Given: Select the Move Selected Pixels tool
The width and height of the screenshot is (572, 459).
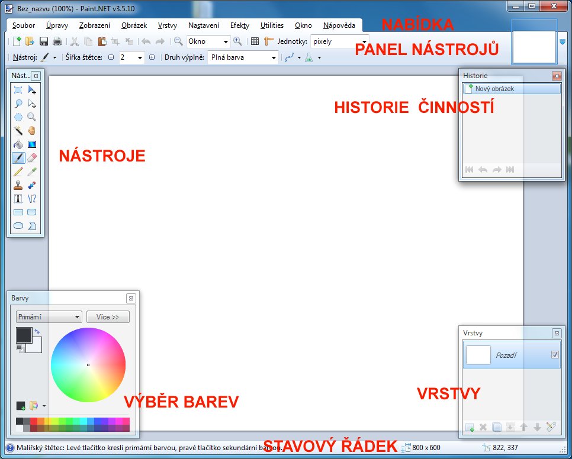Looking at the screenshot, I should click(32, 90).
